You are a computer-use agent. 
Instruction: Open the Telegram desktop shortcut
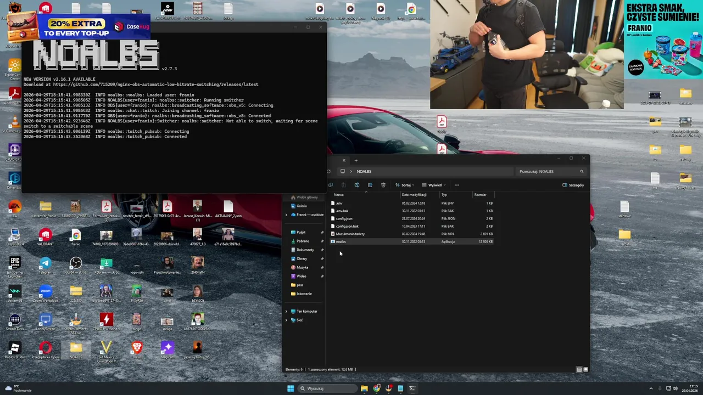click(x=45, y=266)
